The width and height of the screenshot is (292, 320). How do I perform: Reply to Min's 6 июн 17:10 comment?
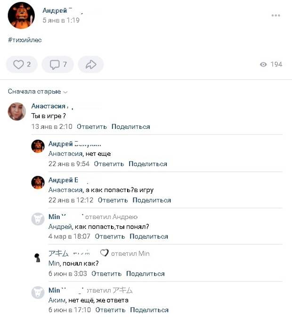pyautogui.click(x=110, y=310)
